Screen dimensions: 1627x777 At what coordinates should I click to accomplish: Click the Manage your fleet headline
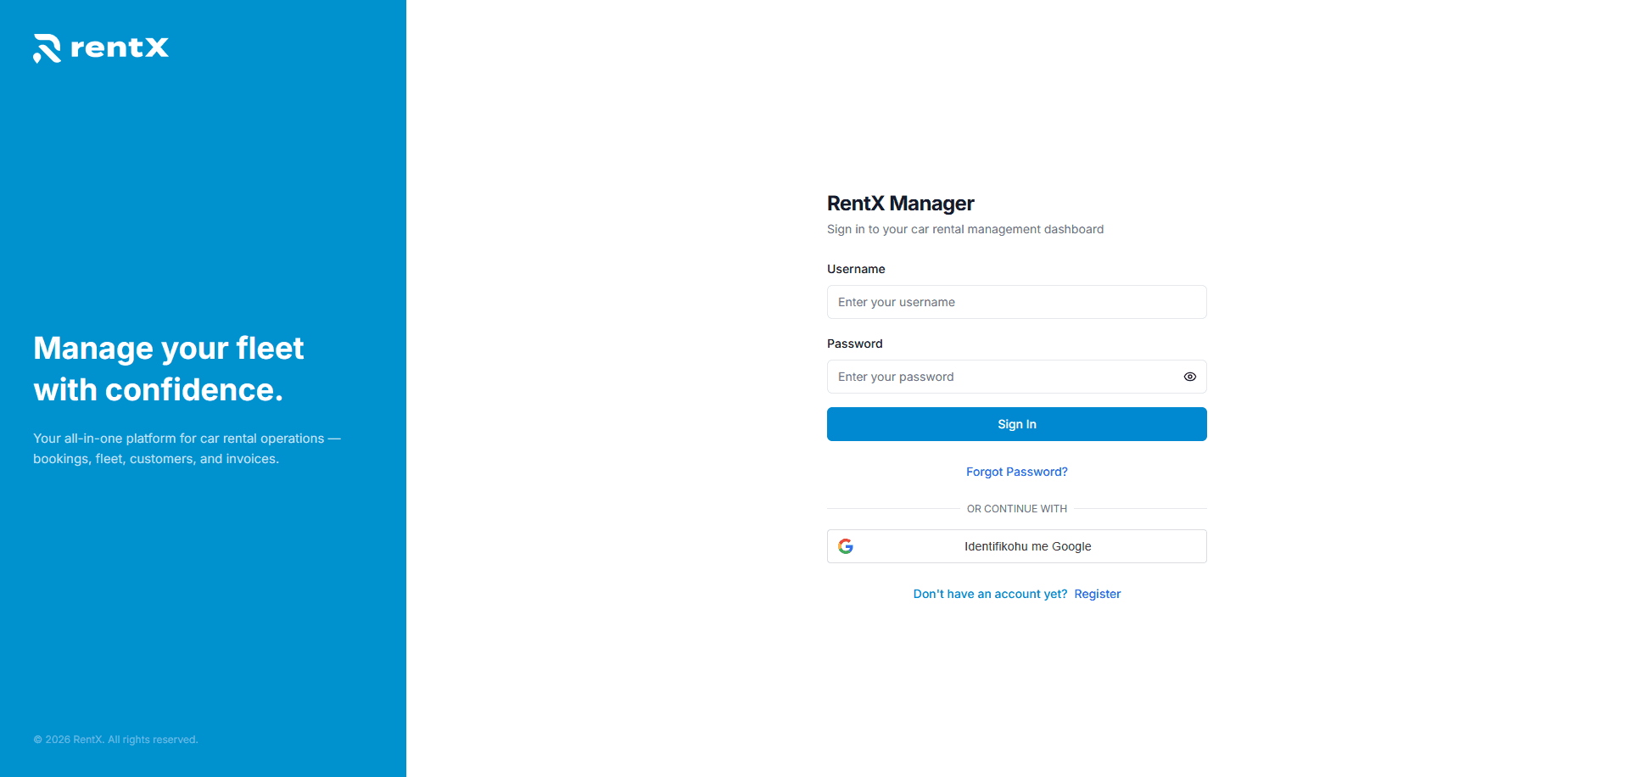168,368
